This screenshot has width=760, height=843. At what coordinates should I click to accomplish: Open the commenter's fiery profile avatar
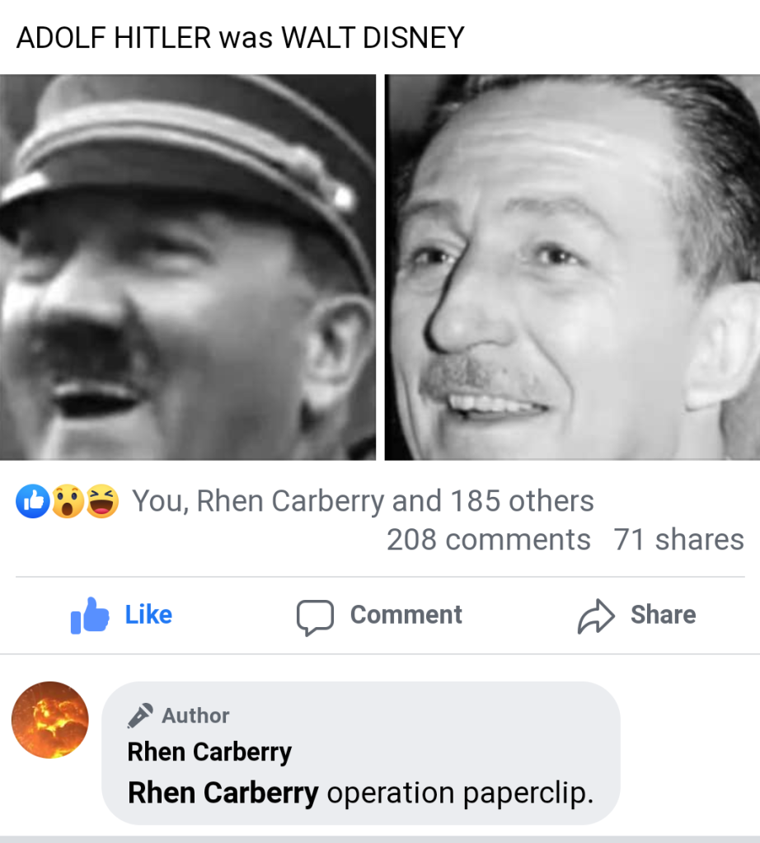click(x=50, y=720)
